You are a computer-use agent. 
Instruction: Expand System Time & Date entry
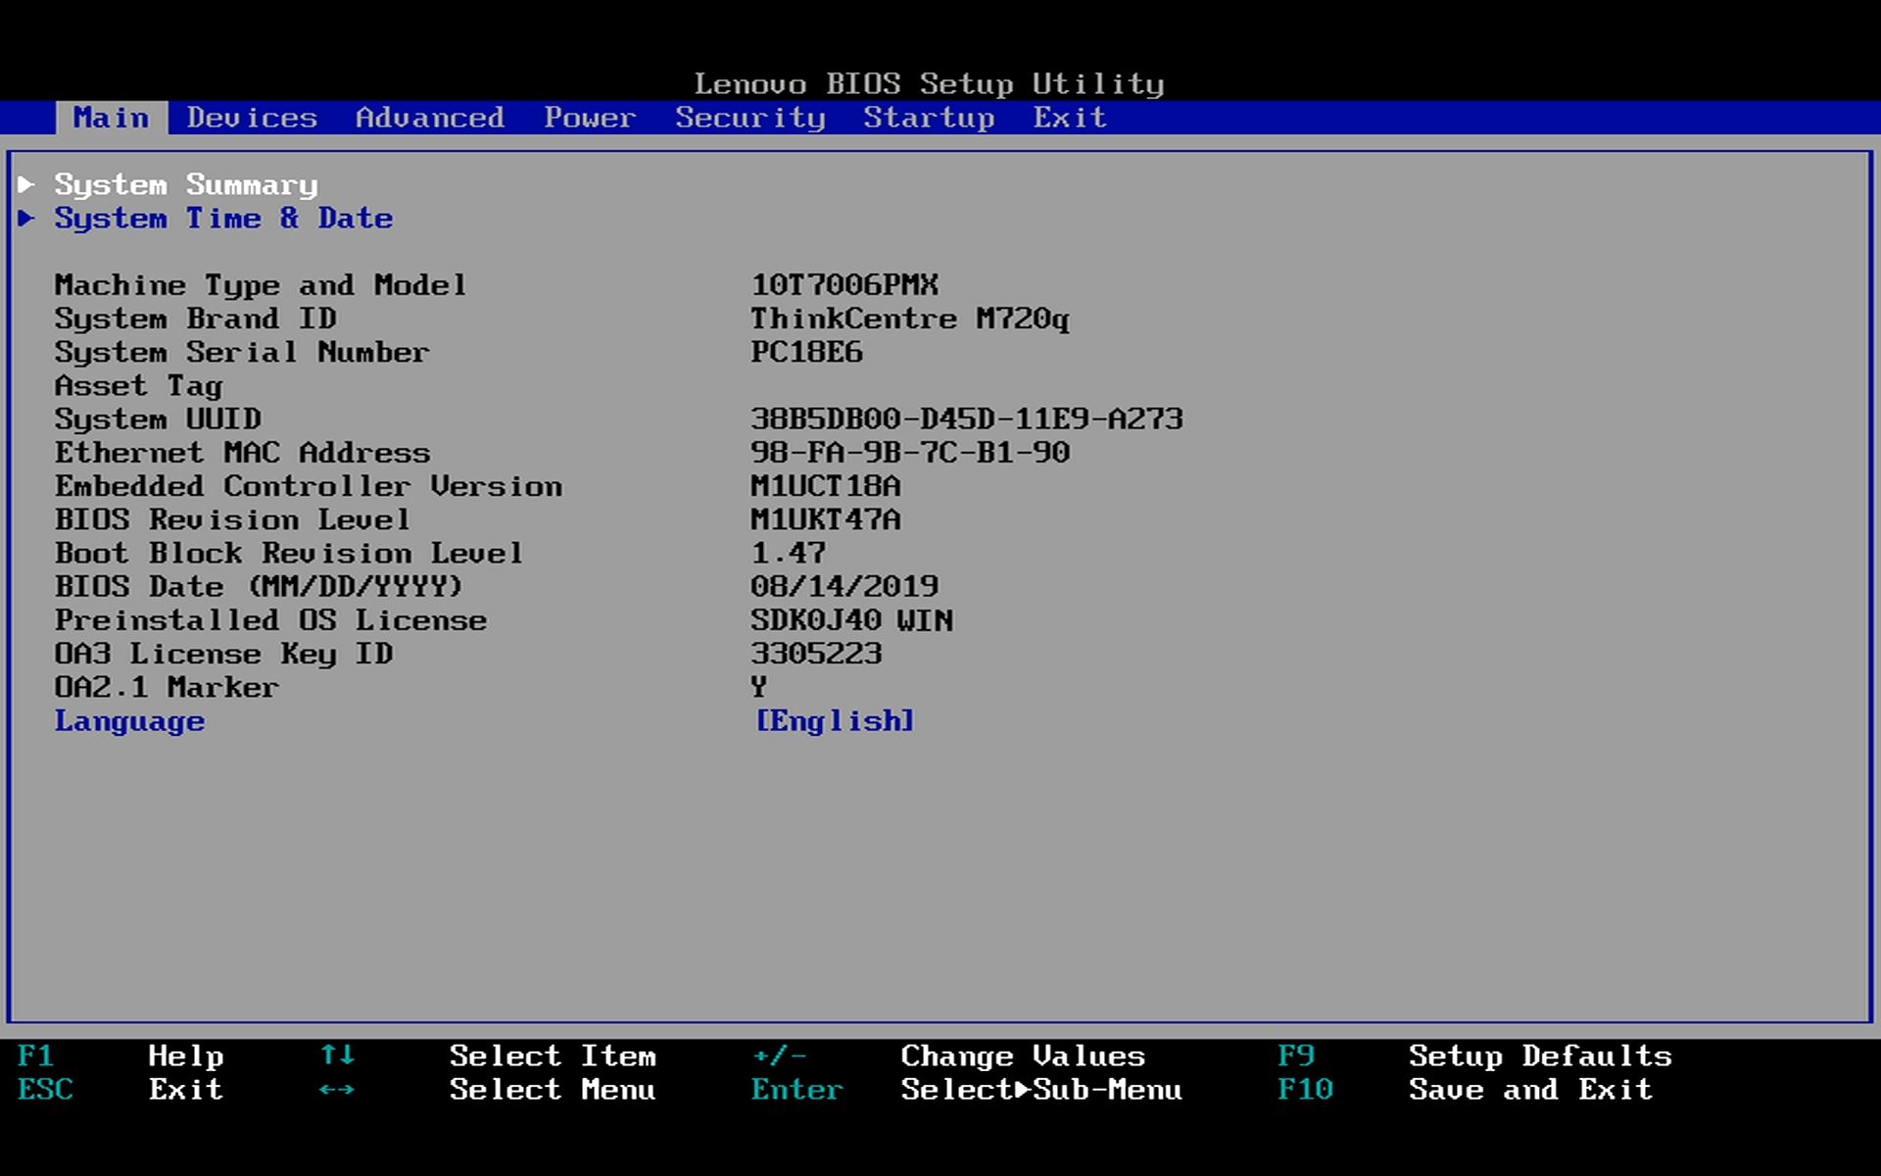[x=223, y=219]
